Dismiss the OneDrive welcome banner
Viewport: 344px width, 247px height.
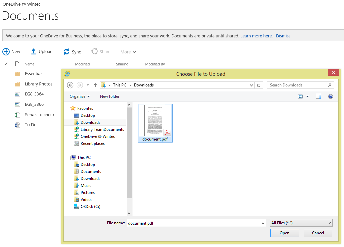pyautogui.click(x=283, y=36)
